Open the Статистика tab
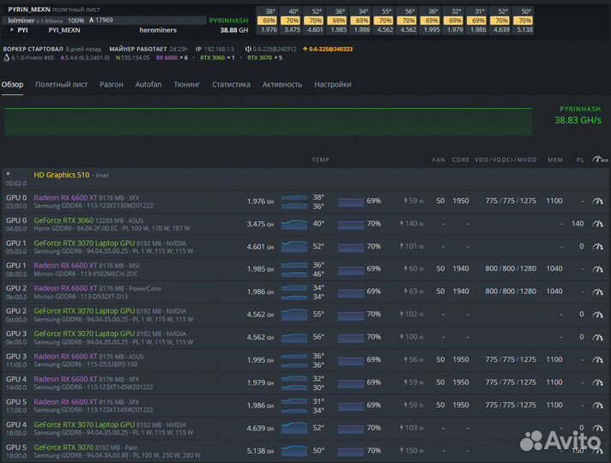The height and width of the screenshot is (463, 611). point(231,85)
